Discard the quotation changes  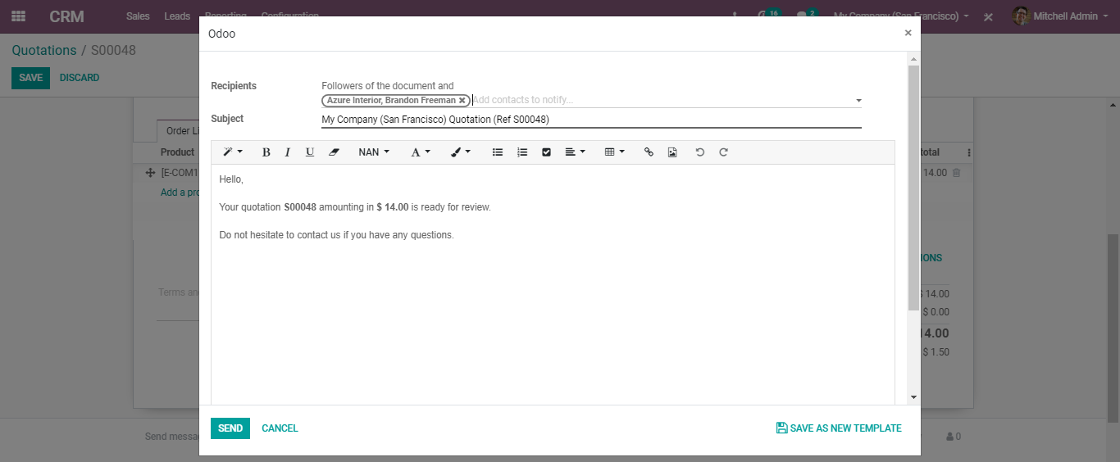click(x=80, y=78)
